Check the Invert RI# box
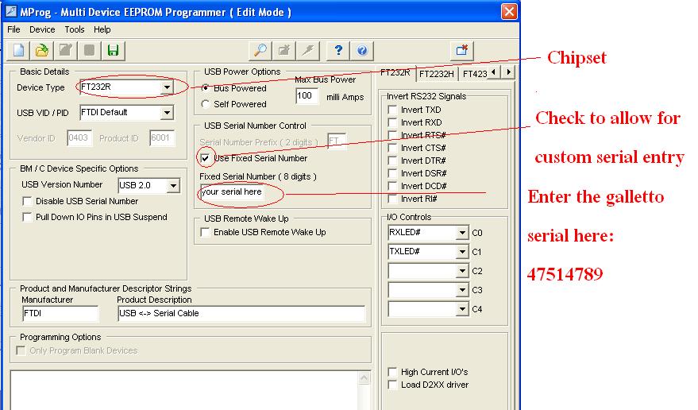 tap(392, 199)
